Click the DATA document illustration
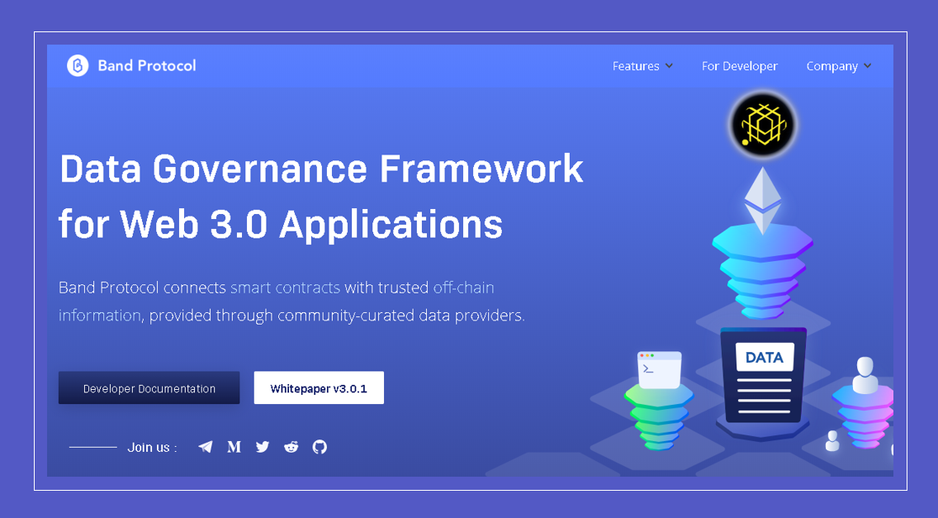The width and height of the screenshot is (938, 518). click(763, 375)
